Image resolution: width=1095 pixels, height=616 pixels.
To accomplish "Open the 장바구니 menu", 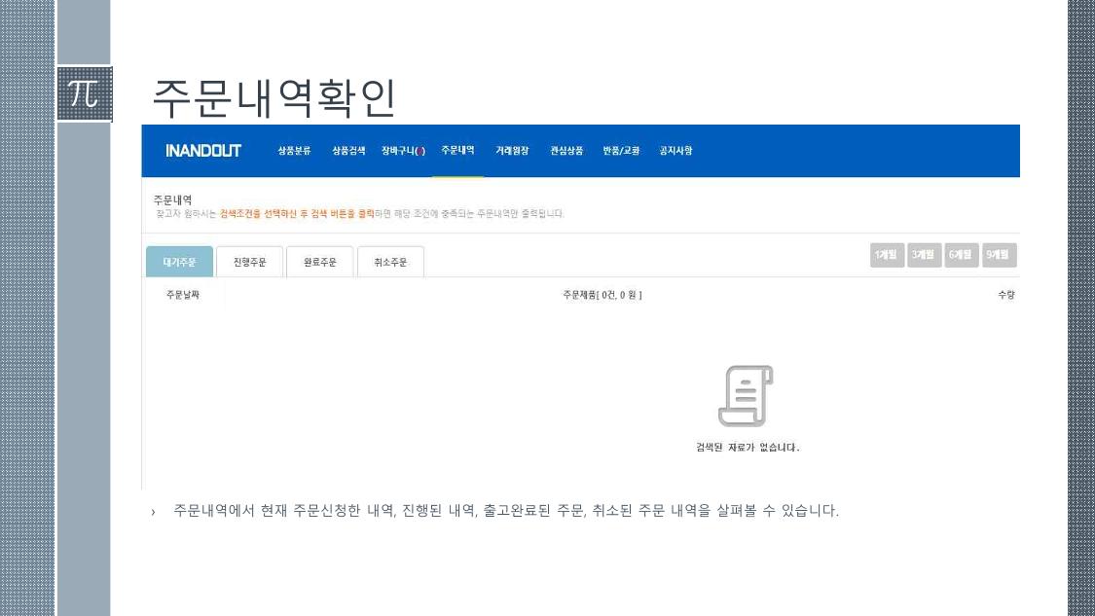I will pos(403,151).
